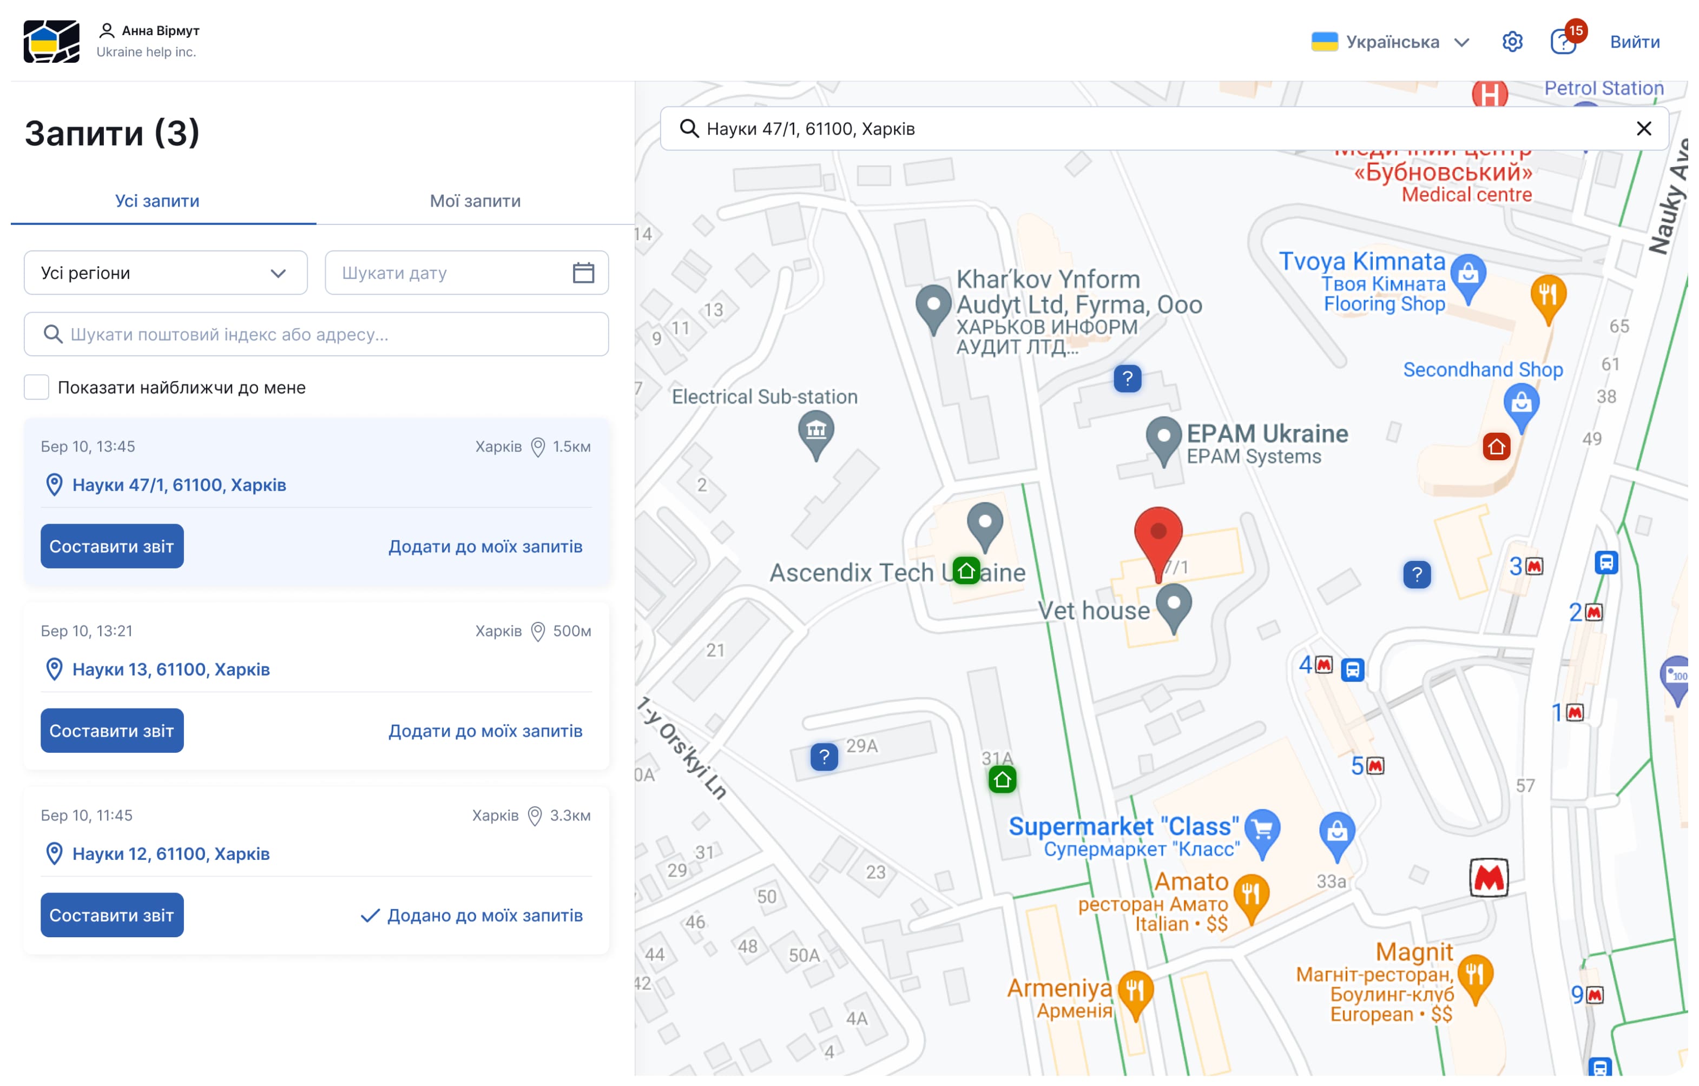Click green house marker near 31A
The height and width of the screenshot is (1086, 1699).
pyautogui.click(x=1002, y=780)
